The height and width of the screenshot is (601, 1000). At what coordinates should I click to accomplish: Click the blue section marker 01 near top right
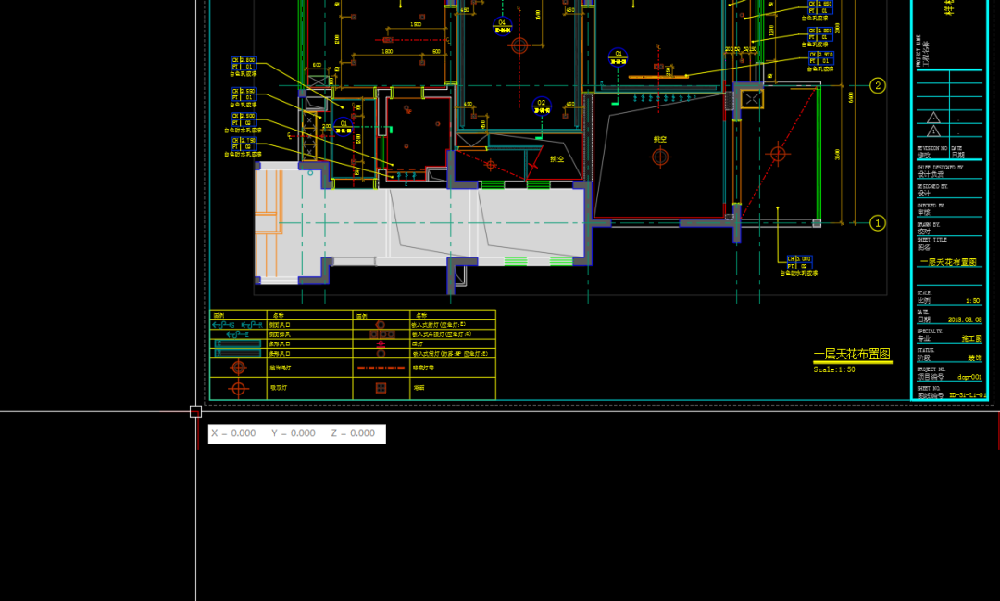pos(618,57)
